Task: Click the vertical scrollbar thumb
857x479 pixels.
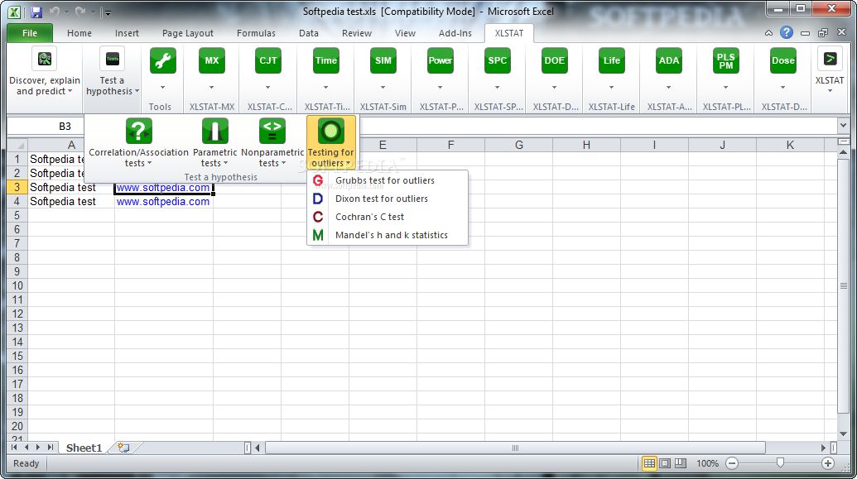Action: point(843,285)
